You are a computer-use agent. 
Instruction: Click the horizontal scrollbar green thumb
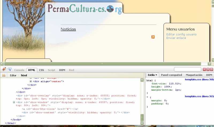103,64
